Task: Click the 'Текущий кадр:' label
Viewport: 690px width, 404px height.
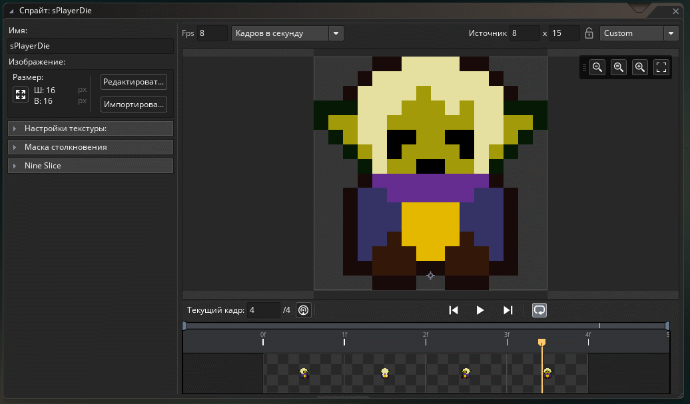Action: point(216,310)
